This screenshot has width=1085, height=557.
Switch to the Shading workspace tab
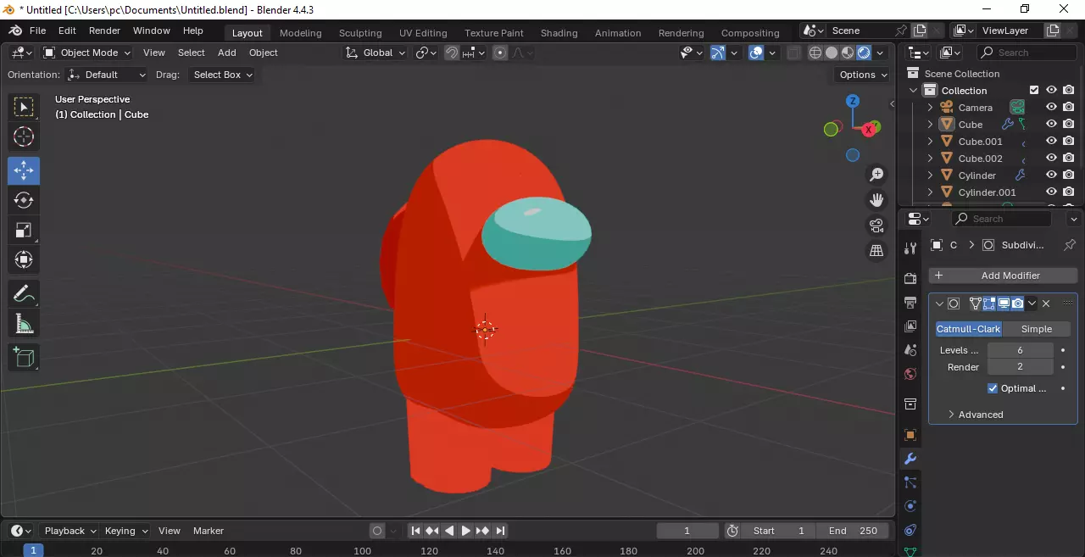tap(559, 33)
